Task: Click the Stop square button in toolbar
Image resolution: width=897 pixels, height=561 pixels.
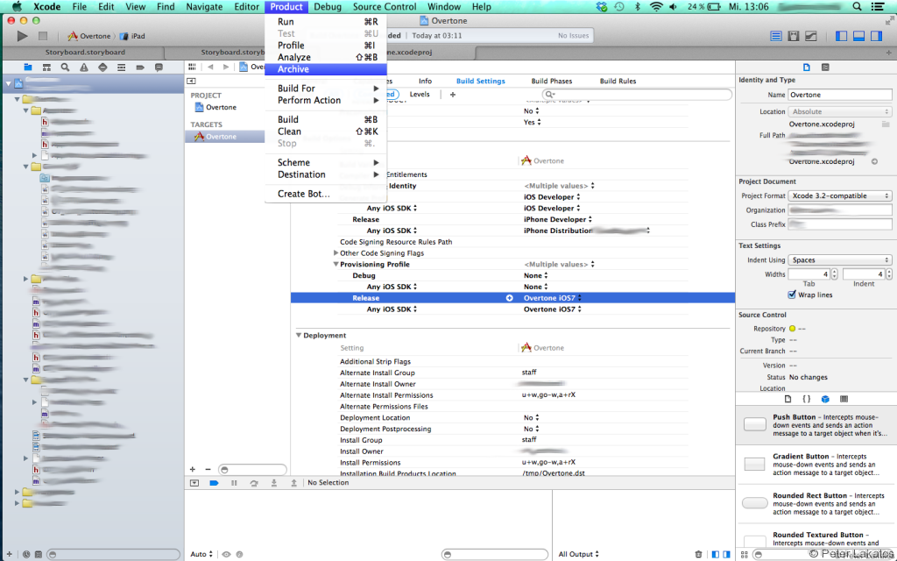Action: pos(42,36)
